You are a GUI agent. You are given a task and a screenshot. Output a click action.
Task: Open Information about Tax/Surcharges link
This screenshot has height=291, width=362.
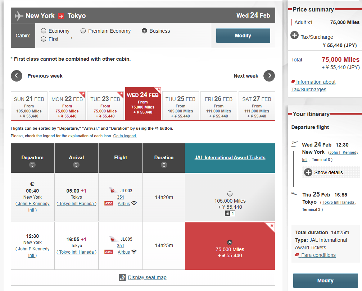pyautogui.click(x=313, y=86)
